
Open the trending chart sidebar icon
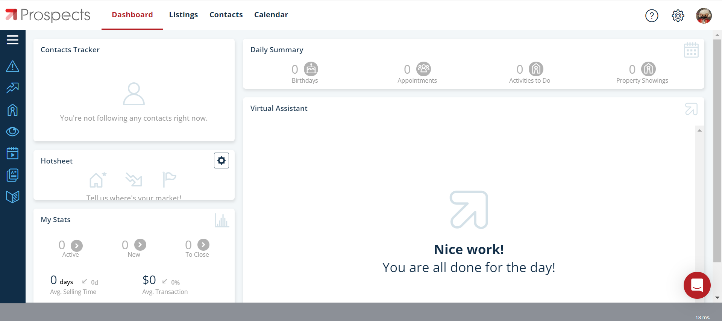pyautogui.click(x=12, y=88)
